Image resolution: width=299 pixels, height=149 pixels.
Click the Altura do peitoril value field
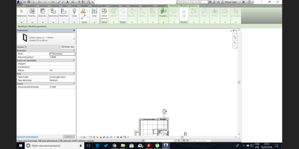(62, 57)
